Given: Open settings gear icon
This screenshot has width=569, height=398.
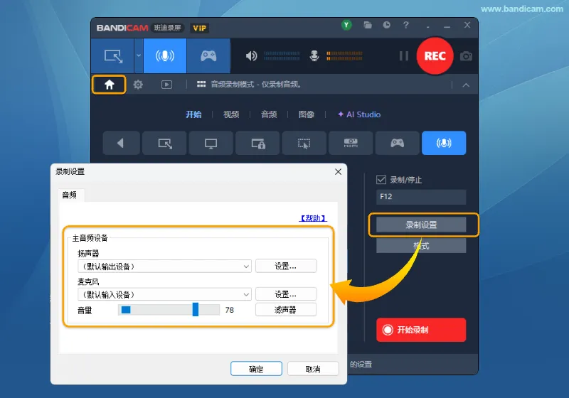Looking at the screenshot, I should click(x=138, y=85).
